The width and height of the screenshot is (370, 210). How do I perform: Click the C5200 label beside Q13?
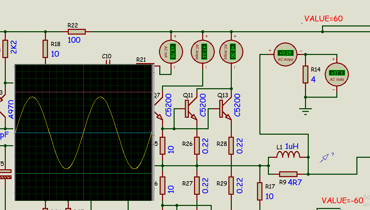tap(237, 105)
